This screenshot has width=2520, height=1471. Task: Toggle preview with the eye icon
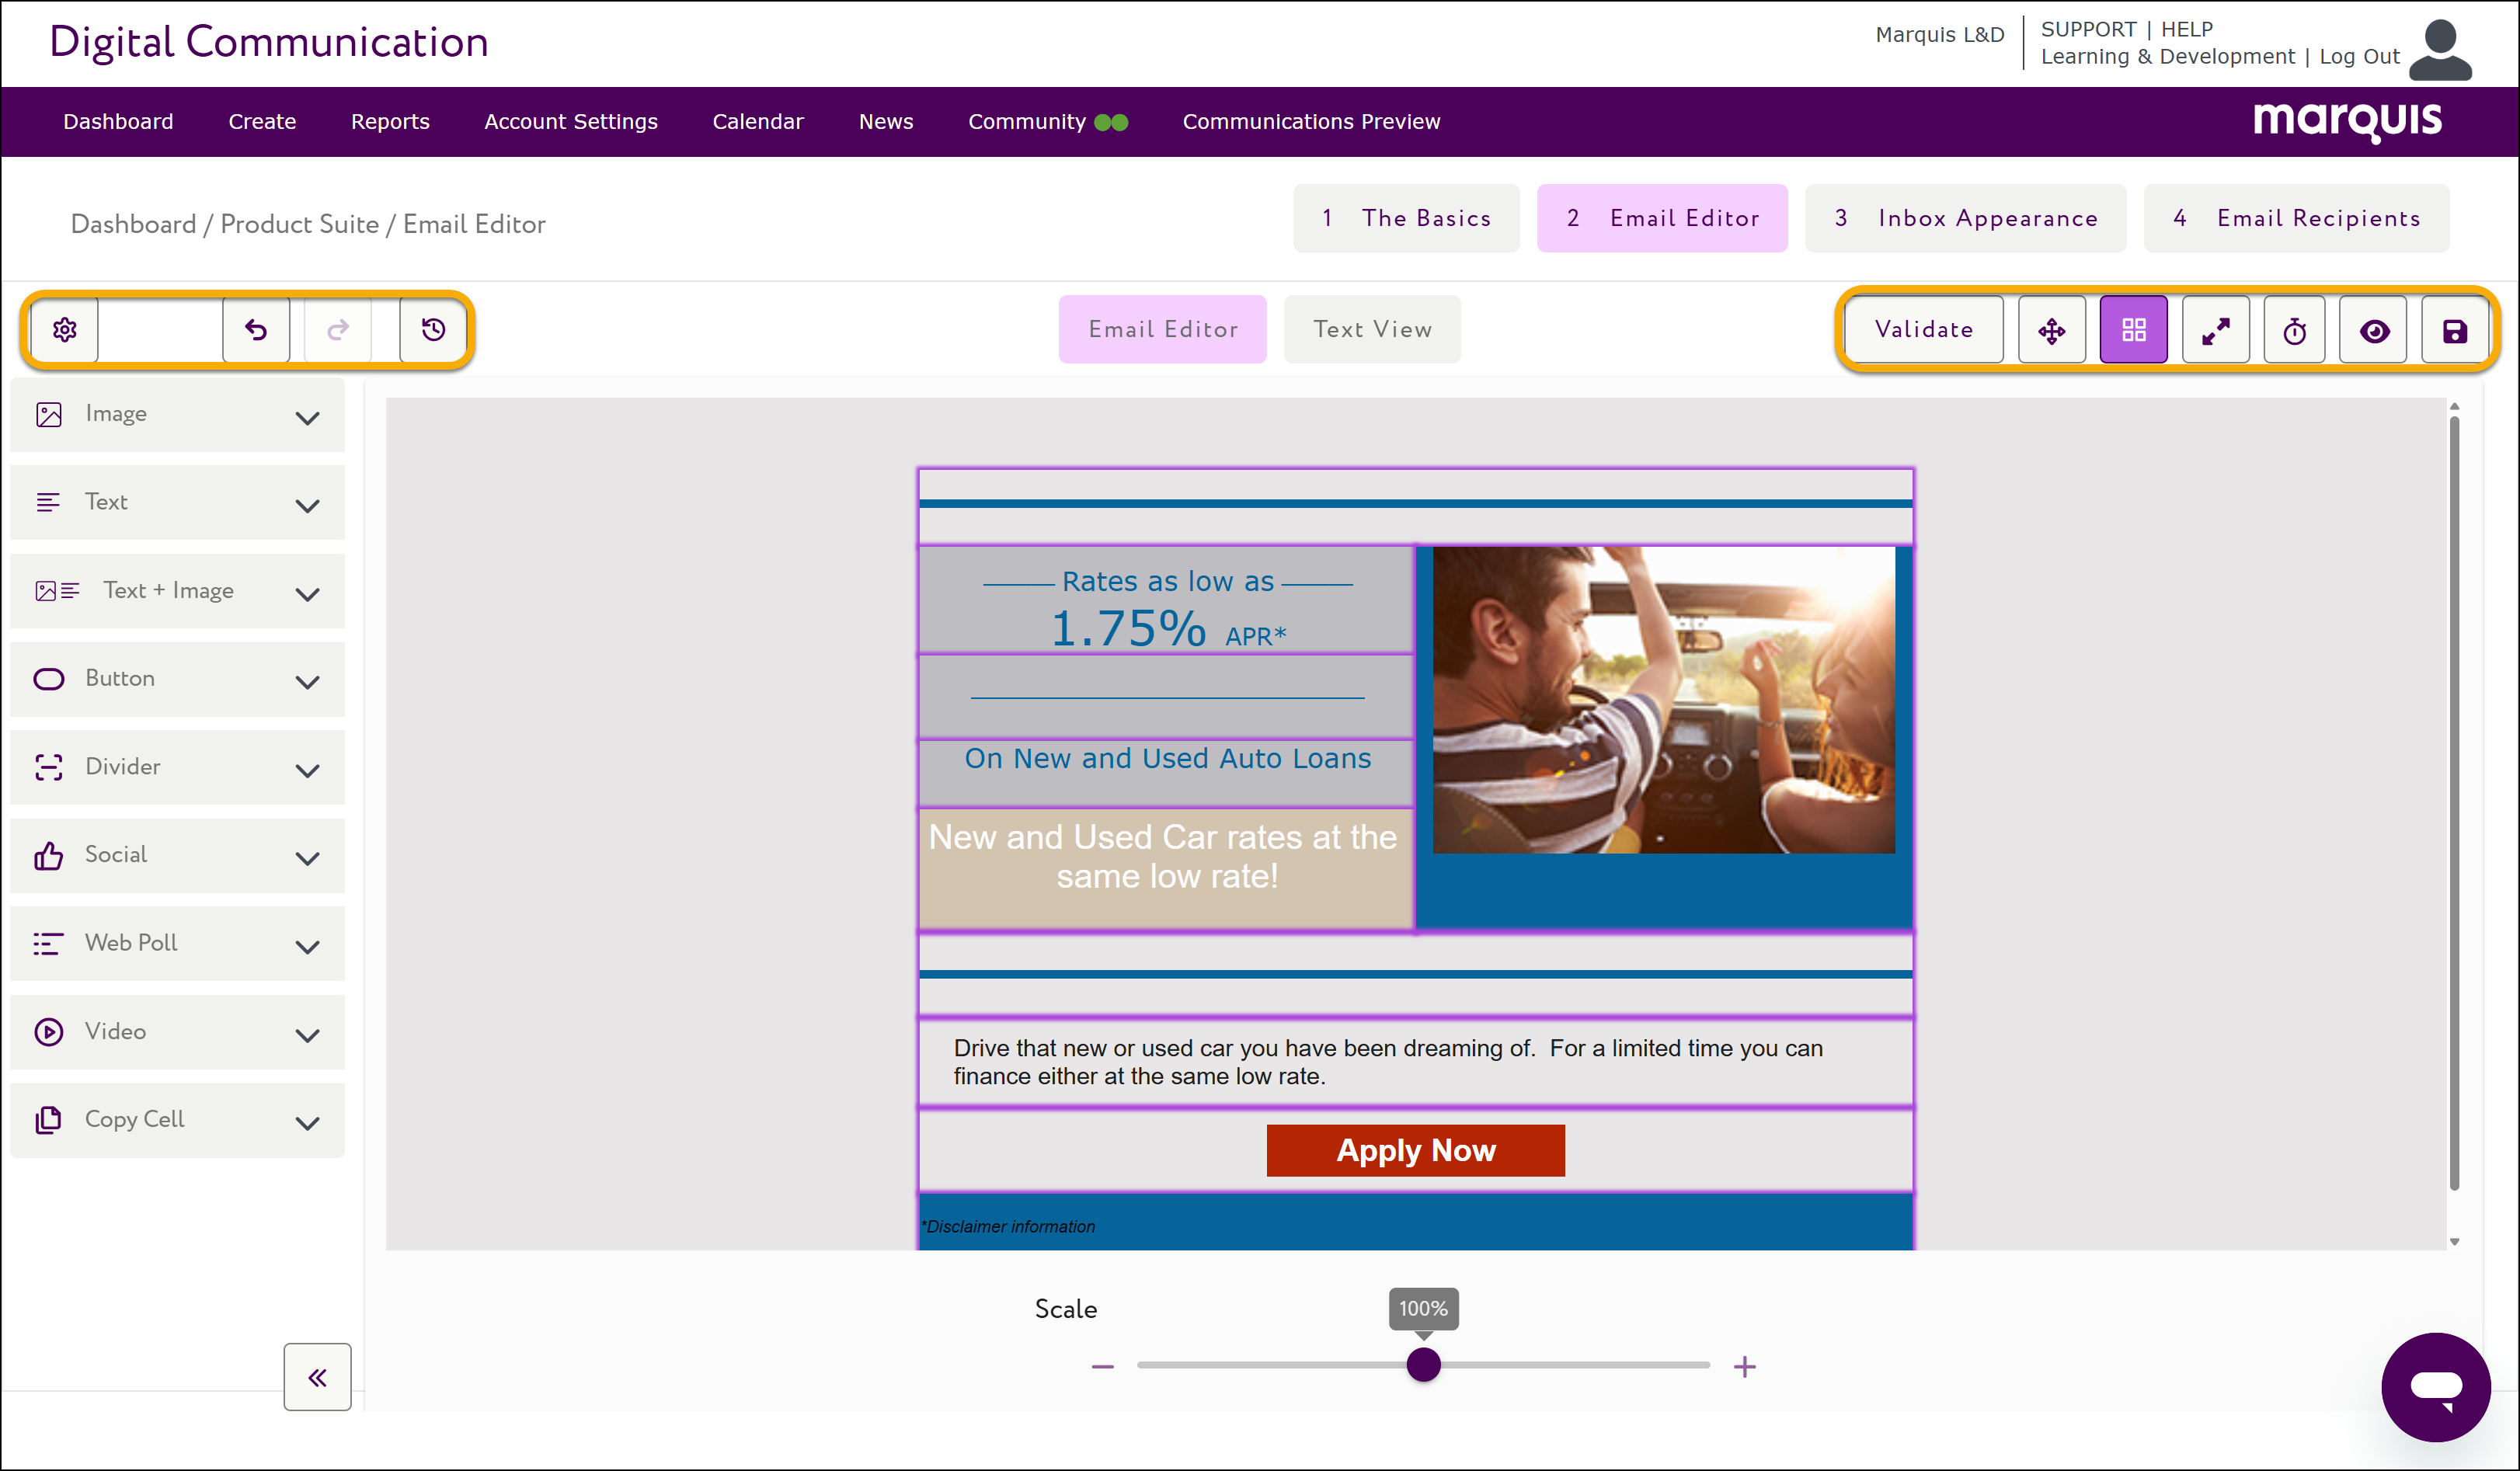[x=2374, y=331]
